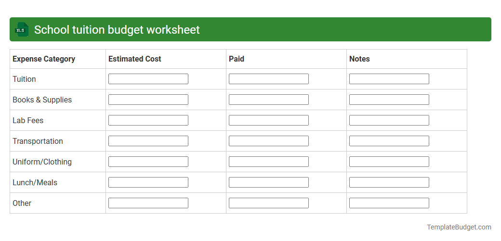Screen dimensions: 501x241
Task: Click the School tuition budget worksheet title
Action: 117,30
